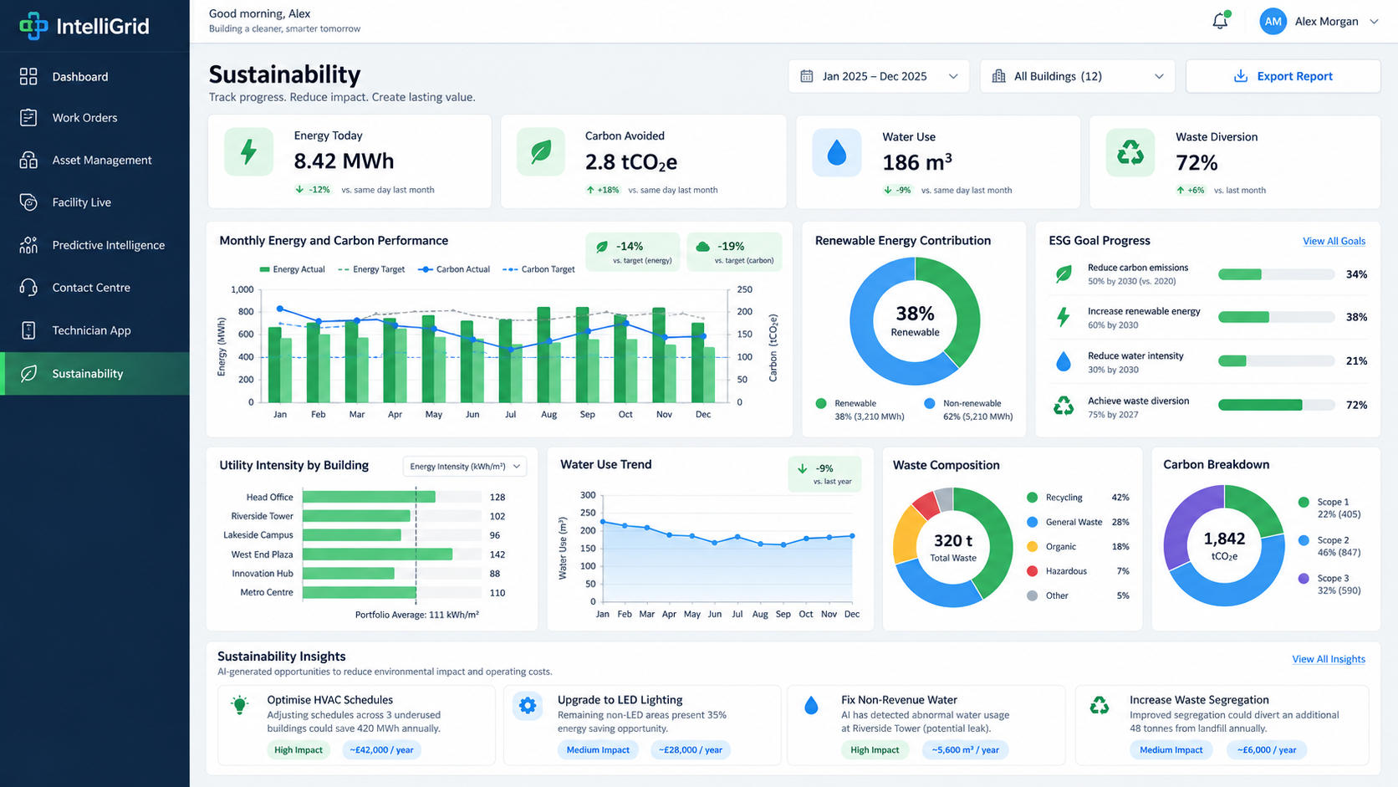Open the All Buildings (12) dropdown
Viewport: 1398px width, 787px height.
point(1077,76)
